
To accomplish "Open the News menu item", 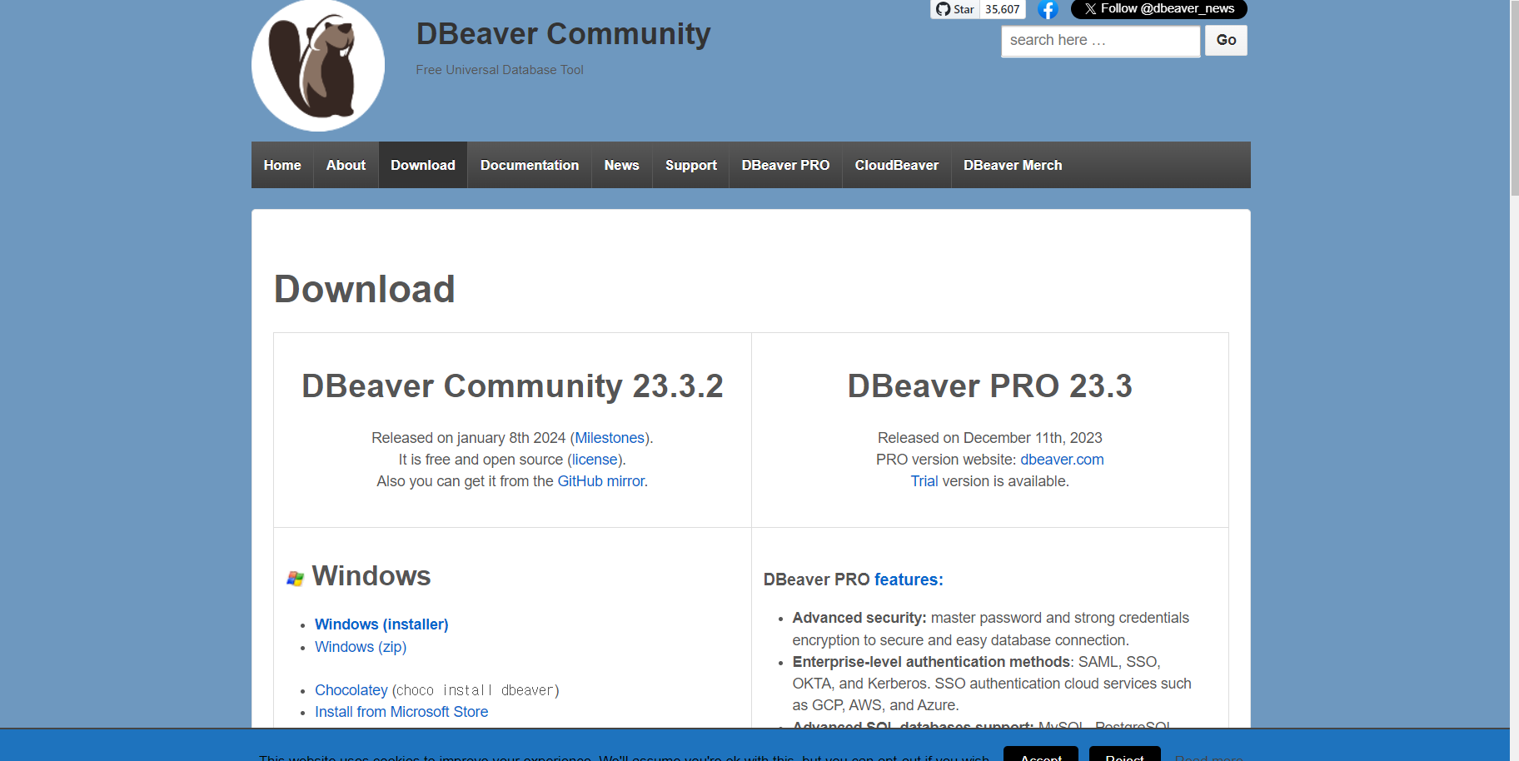I will pos(622,165).
